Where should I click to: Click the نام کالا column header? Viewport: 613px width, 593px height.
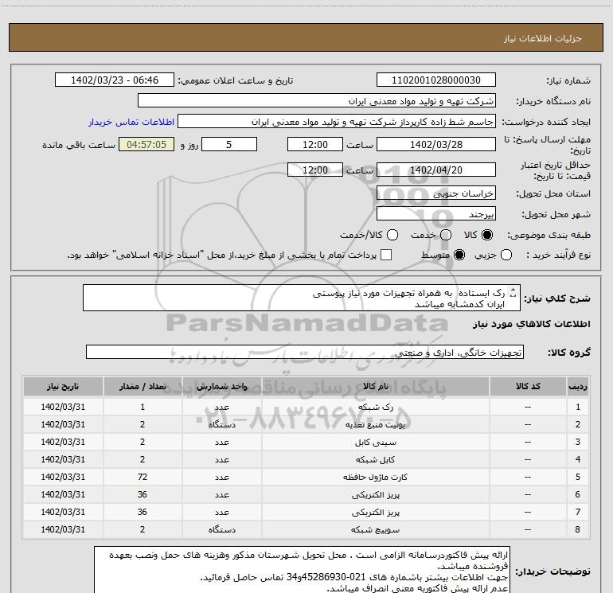click(375, 387)
